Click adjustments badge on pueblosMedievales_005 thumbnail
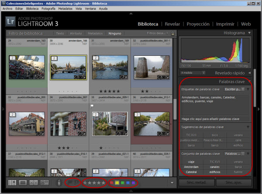 coord(42,133)
